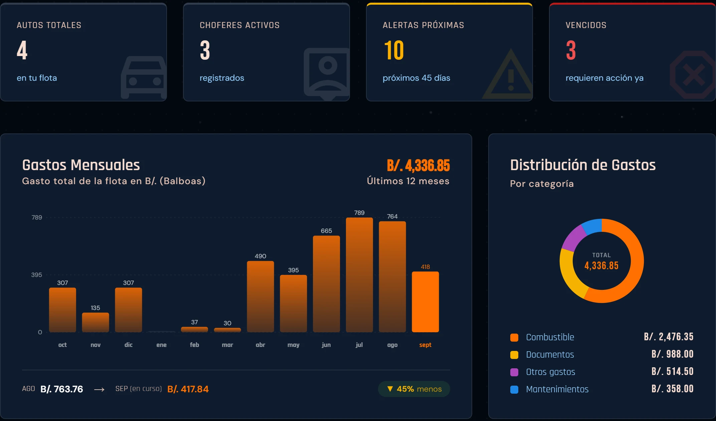Click the highlighted sept bar in chart
This screenshot has width=716, height=421.
click(425, 302)
